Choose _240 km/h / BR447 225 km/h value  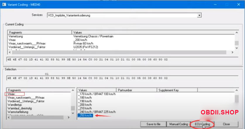[x=97, y=112]
